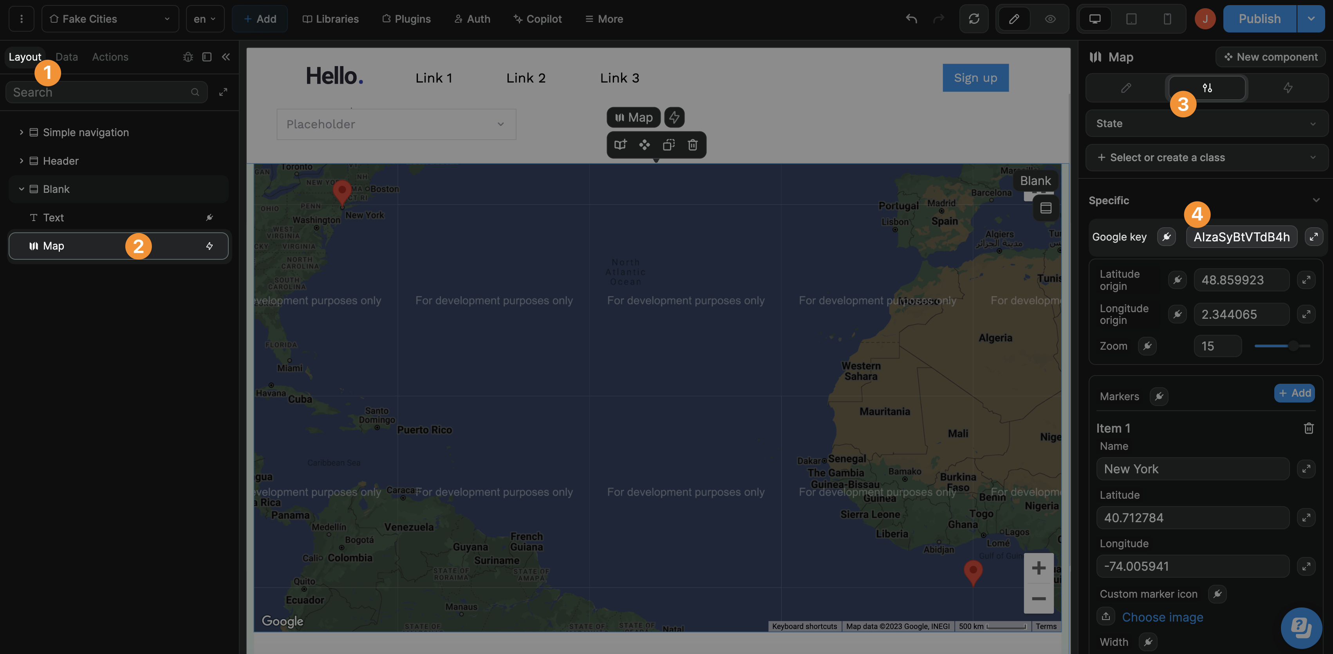The width and height of the screenshot is (1333, 654).
Task: Switch to the Data tab
Action: [66, 57]
